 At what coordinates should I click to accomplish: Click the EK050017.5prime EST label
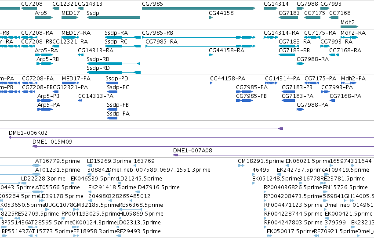tap(290, 231)
